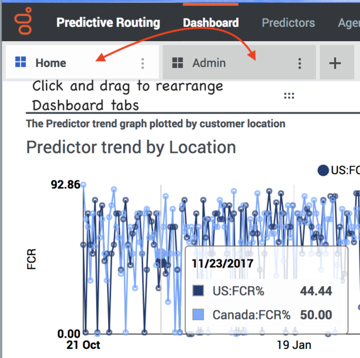Open Admin tab options menu (three dots)
This screenshot has height=358, width=360.
(x=300, y=63)
